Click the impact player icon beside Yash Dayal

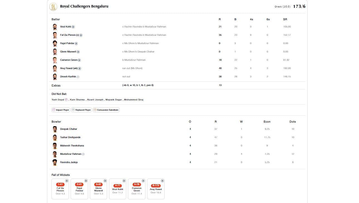click(x=66, y=100)
